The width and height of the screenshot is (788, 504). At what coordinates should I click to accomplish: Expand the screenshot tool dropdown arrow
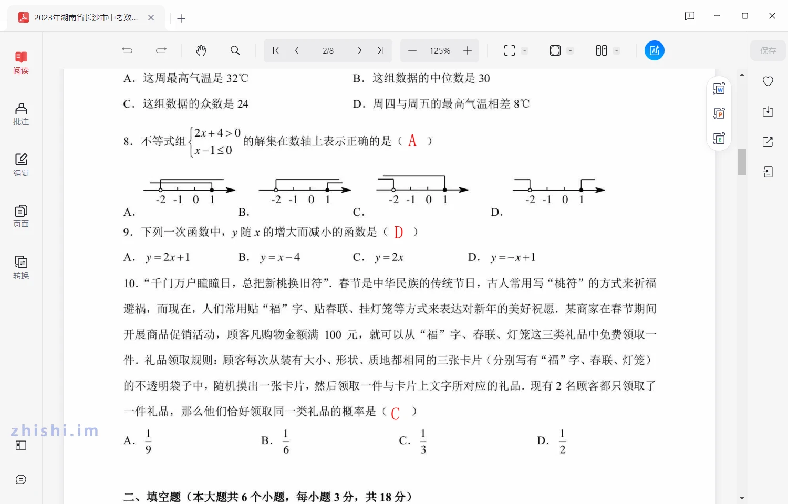[524, 50]
